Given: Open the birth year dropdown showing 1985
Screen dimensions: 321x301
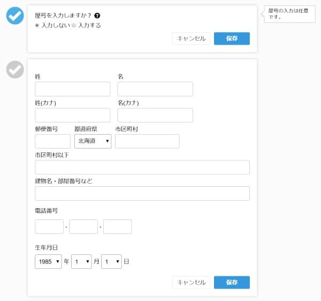Looking at the screenshot, I should click(48, 262).
